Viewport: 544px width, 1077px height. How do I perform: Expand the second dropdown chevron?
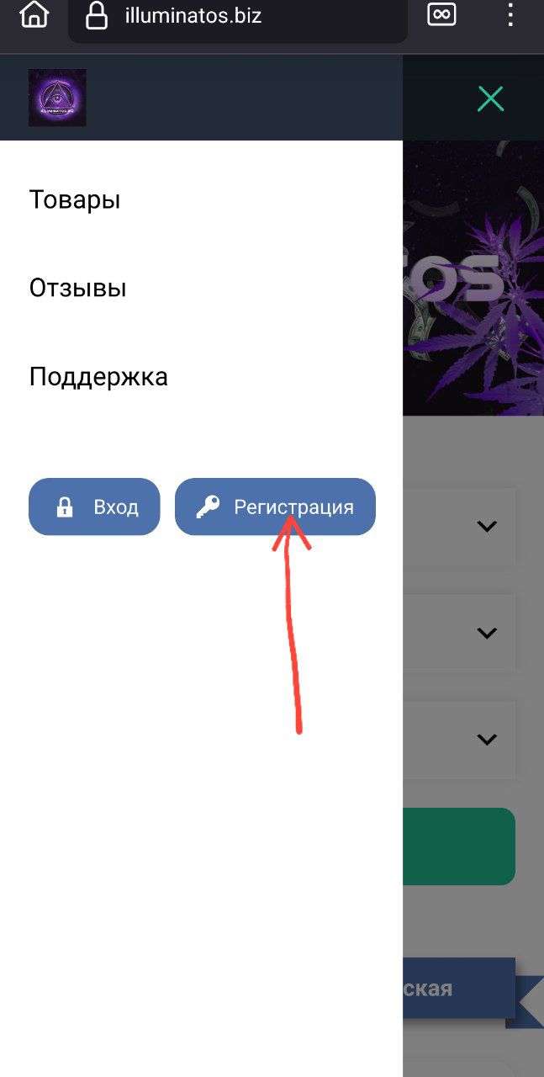[487, 633]
